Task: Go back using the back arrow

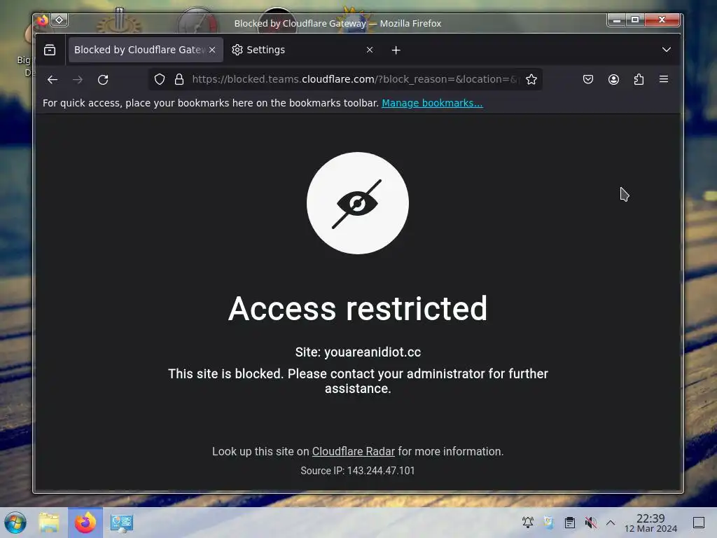Action: 52,80
